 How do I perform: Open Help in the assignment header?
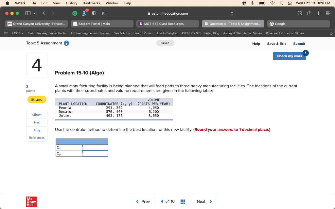click(256, 44)
